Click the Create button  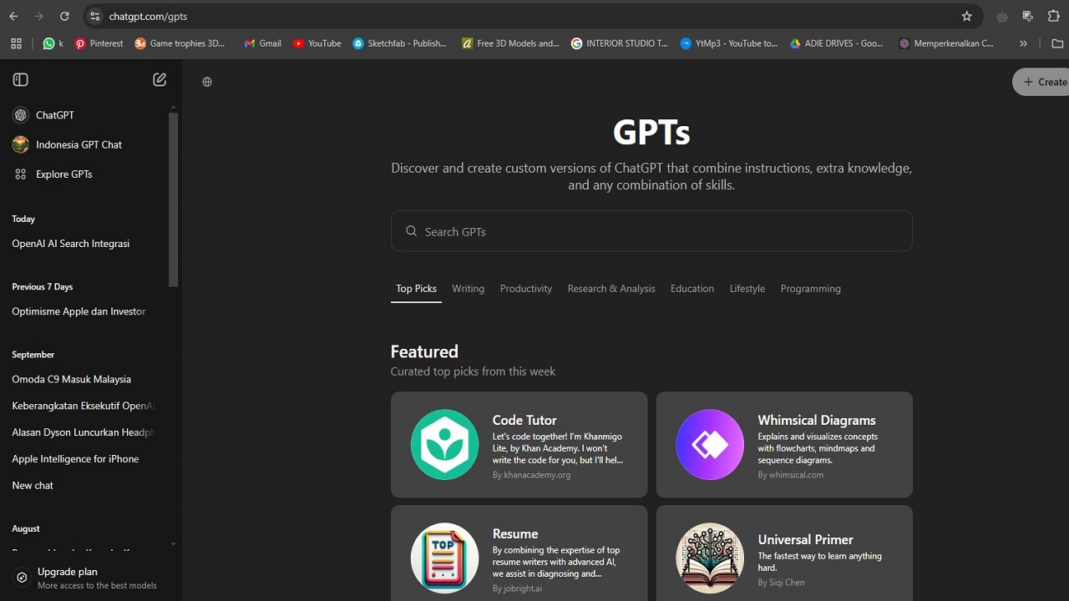point(1041,82)
